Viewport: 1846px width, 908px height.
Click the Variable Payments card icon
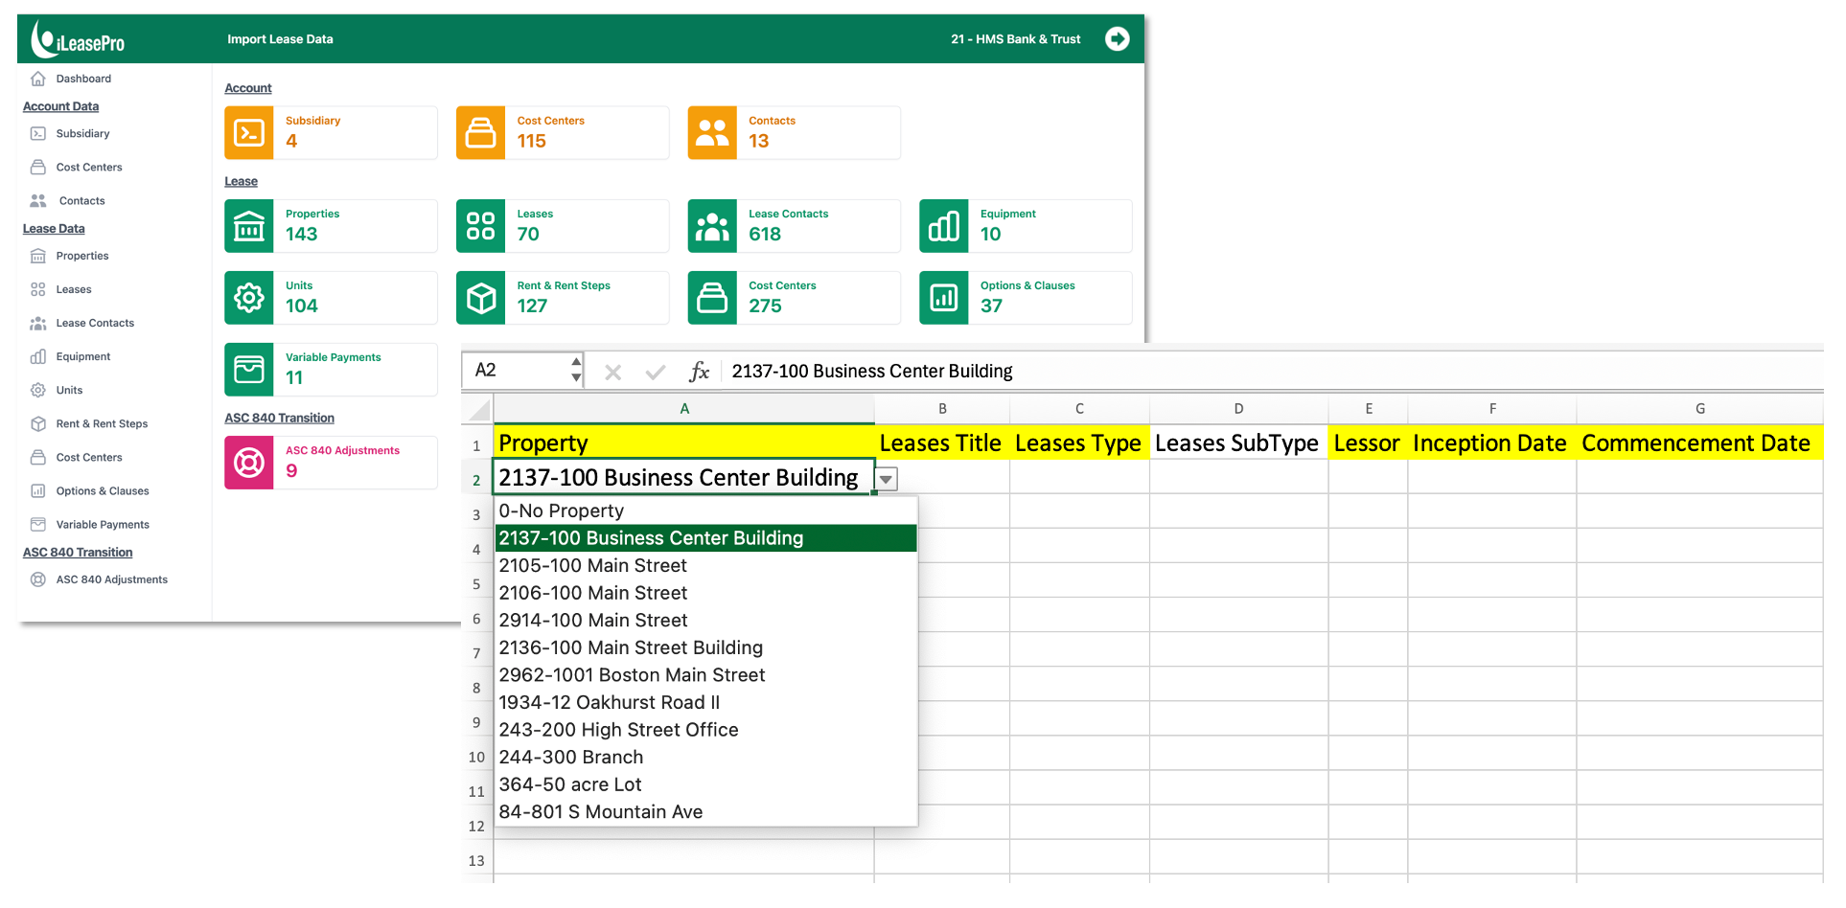(249, 370)
